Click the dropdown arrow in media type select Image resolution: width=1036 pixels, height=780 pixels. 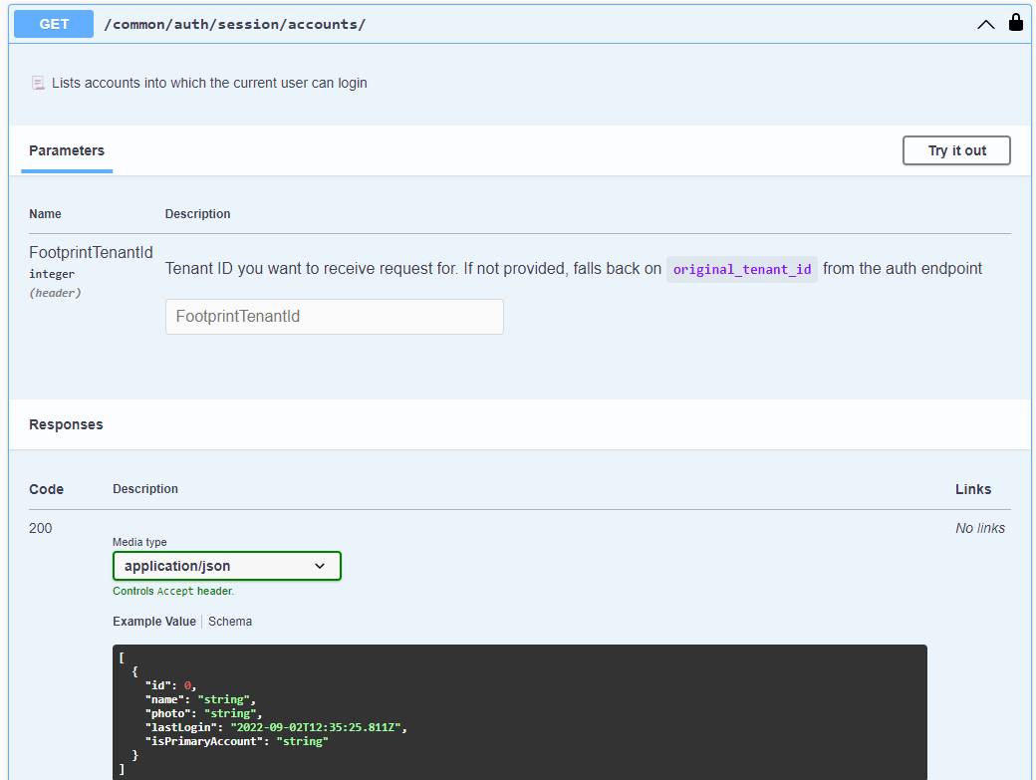click(x=320, y=566)
